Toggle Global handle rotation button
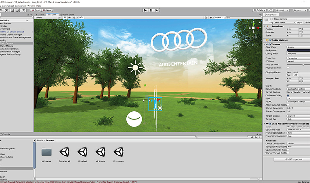 47,10
